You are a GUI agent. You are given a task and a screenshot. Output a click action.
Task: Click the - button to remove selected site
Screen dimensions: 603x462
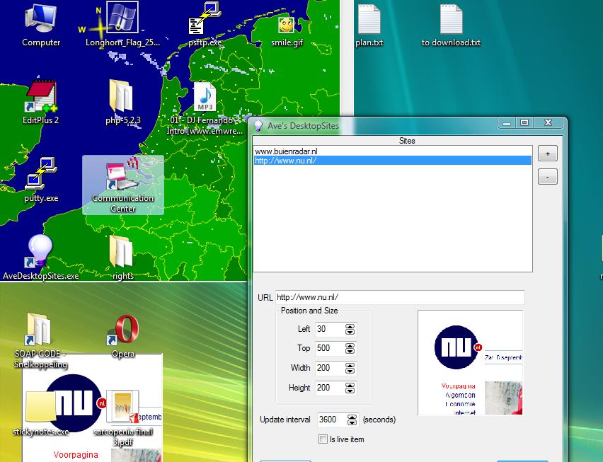tap(547, 176)
